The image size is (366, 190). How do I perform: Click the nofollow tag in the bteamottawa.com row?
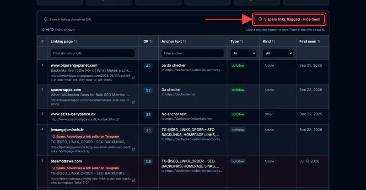click(238, 161)
